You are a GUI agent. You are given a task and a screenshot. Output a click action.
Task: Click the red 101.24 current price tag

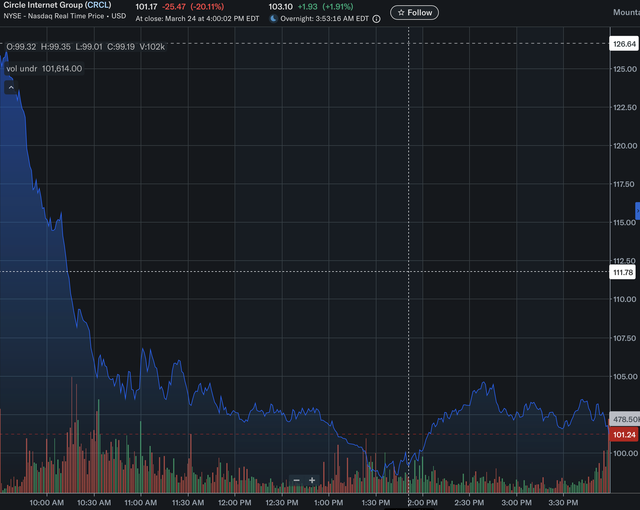coord(624,435)
